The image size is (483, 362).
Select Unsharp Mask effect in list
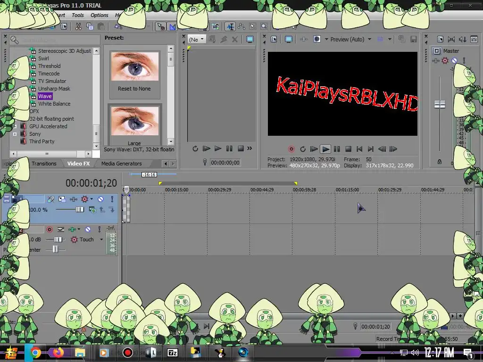coord(54,89)
